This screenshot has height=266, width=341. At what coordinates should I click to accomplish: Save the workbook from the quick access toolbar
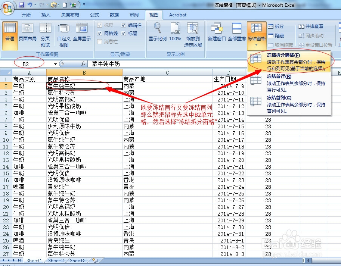click(22, 4)
